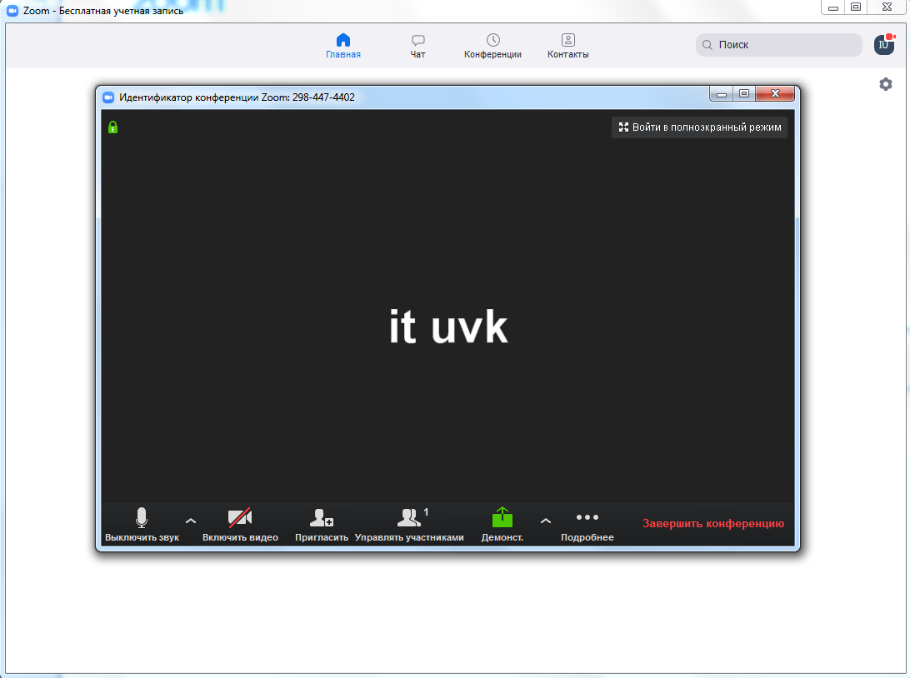Click the Пригласить invite icon
The width and height of the screenshot is (910, 678).
pyautogui.click(x=322, y=519)
